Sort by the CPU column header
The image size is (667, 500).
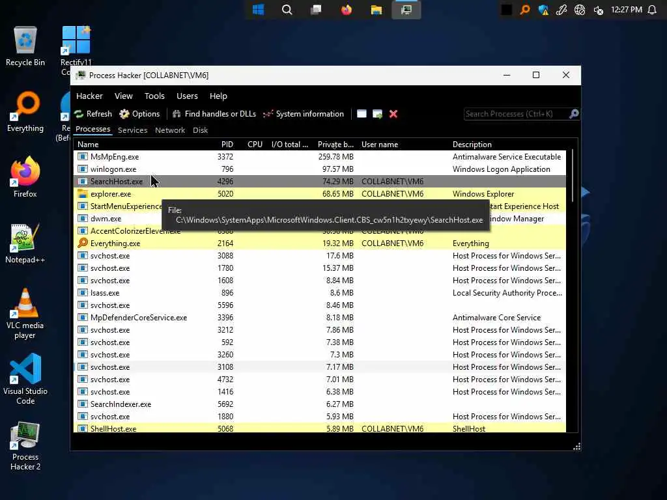255,145
